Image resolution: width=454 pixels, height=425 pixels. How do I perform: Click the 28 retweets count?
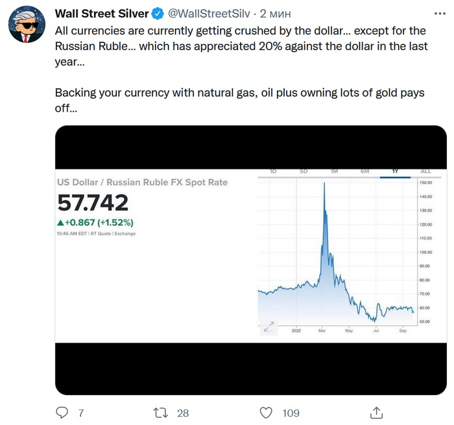tap(182, 412)
